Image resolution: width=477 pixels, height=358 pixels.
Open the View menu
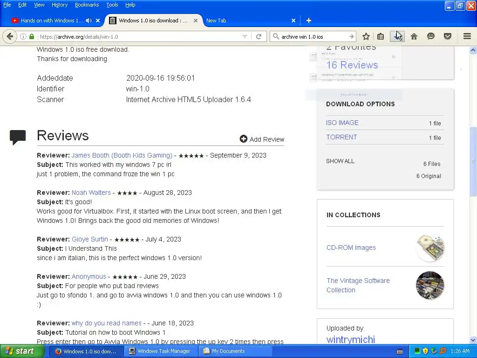tap(39, 5)
